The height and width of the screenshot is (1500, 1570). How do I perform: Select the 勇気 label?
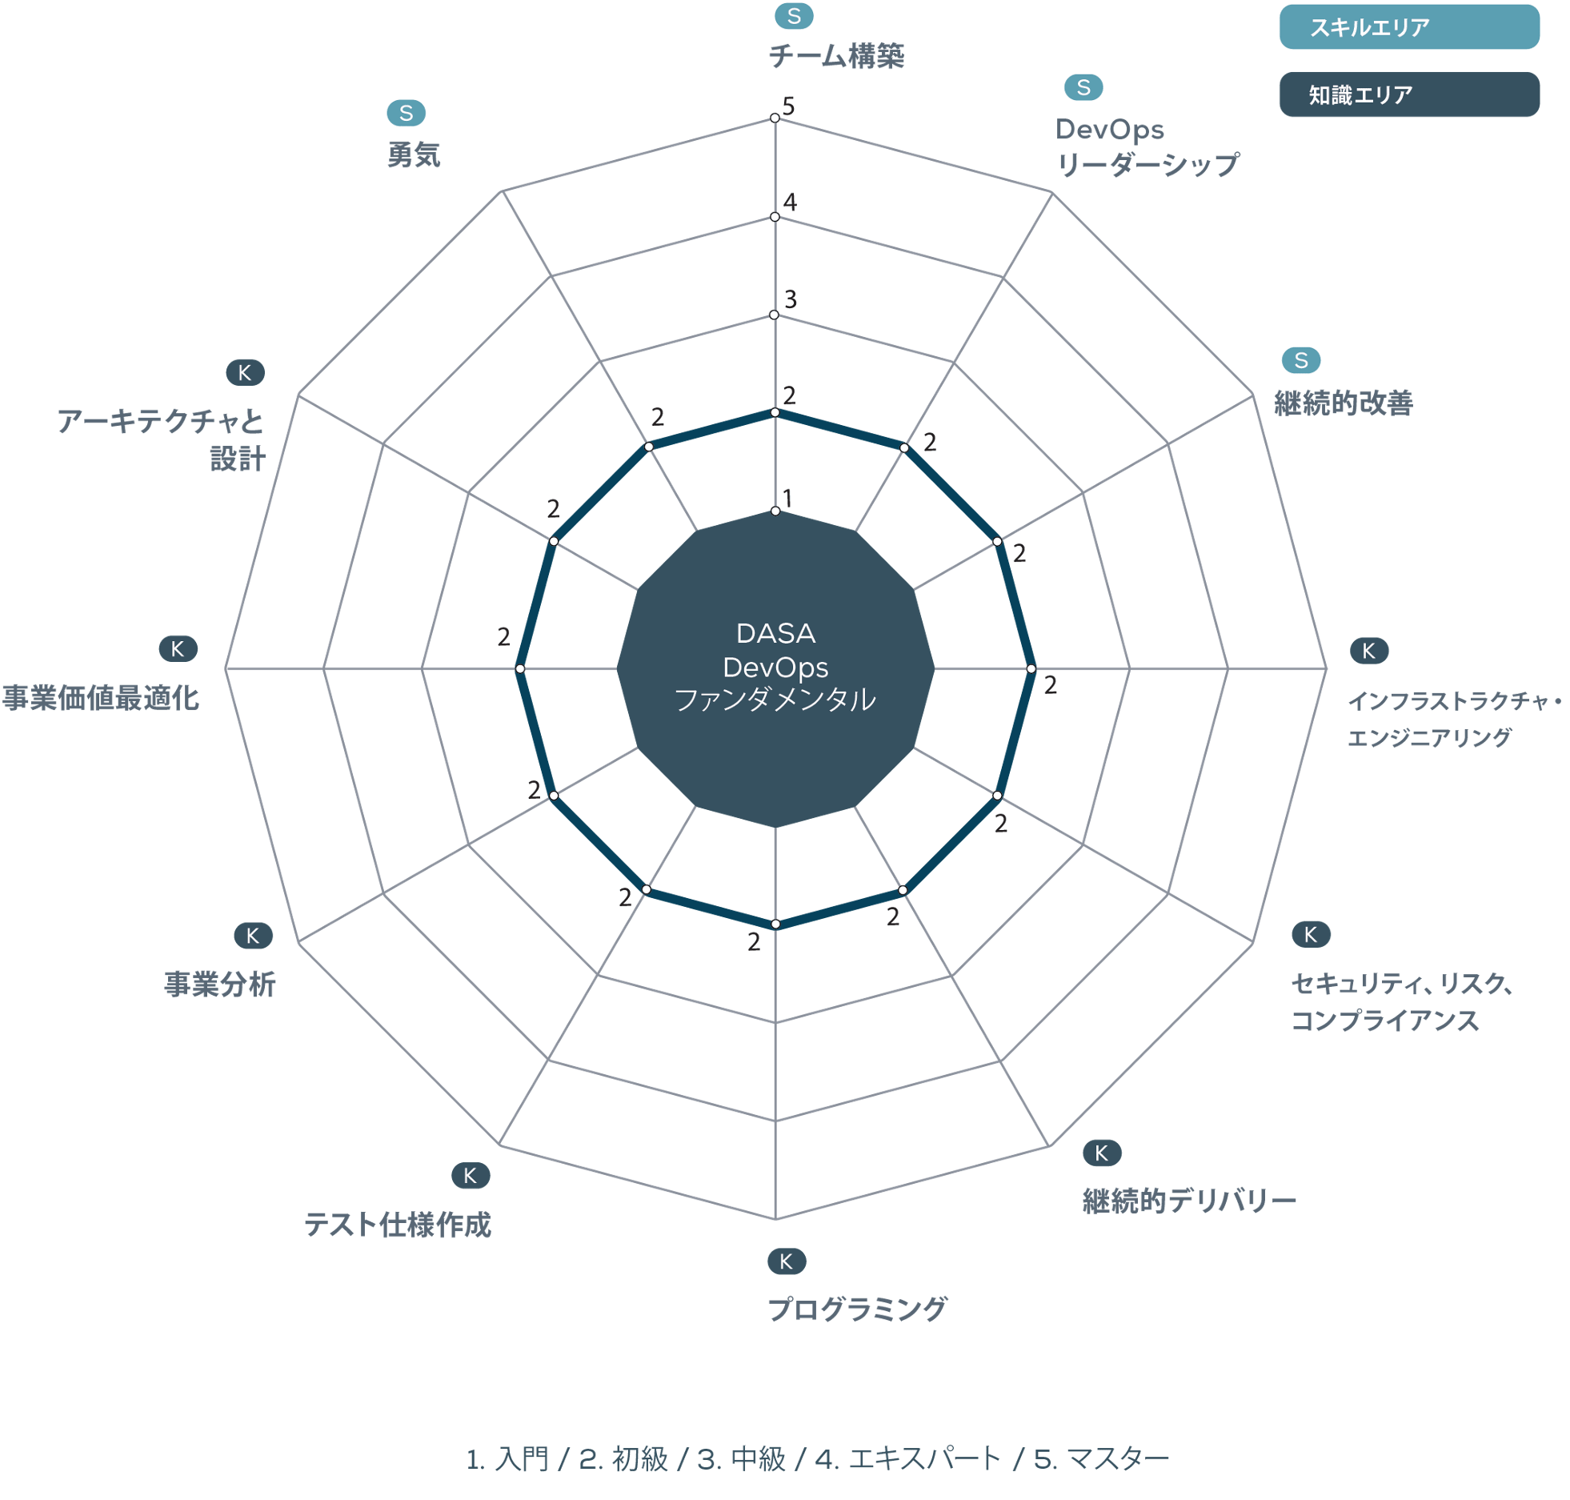coord(414,154)
